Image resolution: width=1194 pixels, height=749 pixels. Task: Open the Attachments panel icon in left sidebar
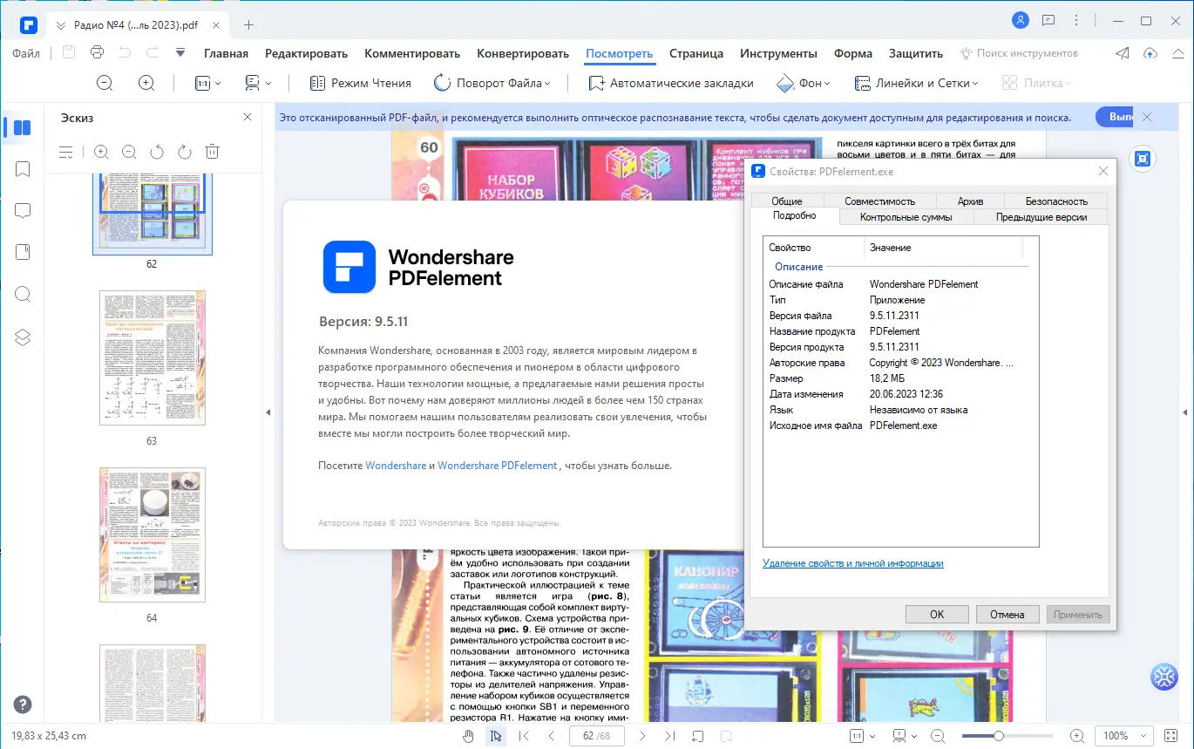(23, 252)
